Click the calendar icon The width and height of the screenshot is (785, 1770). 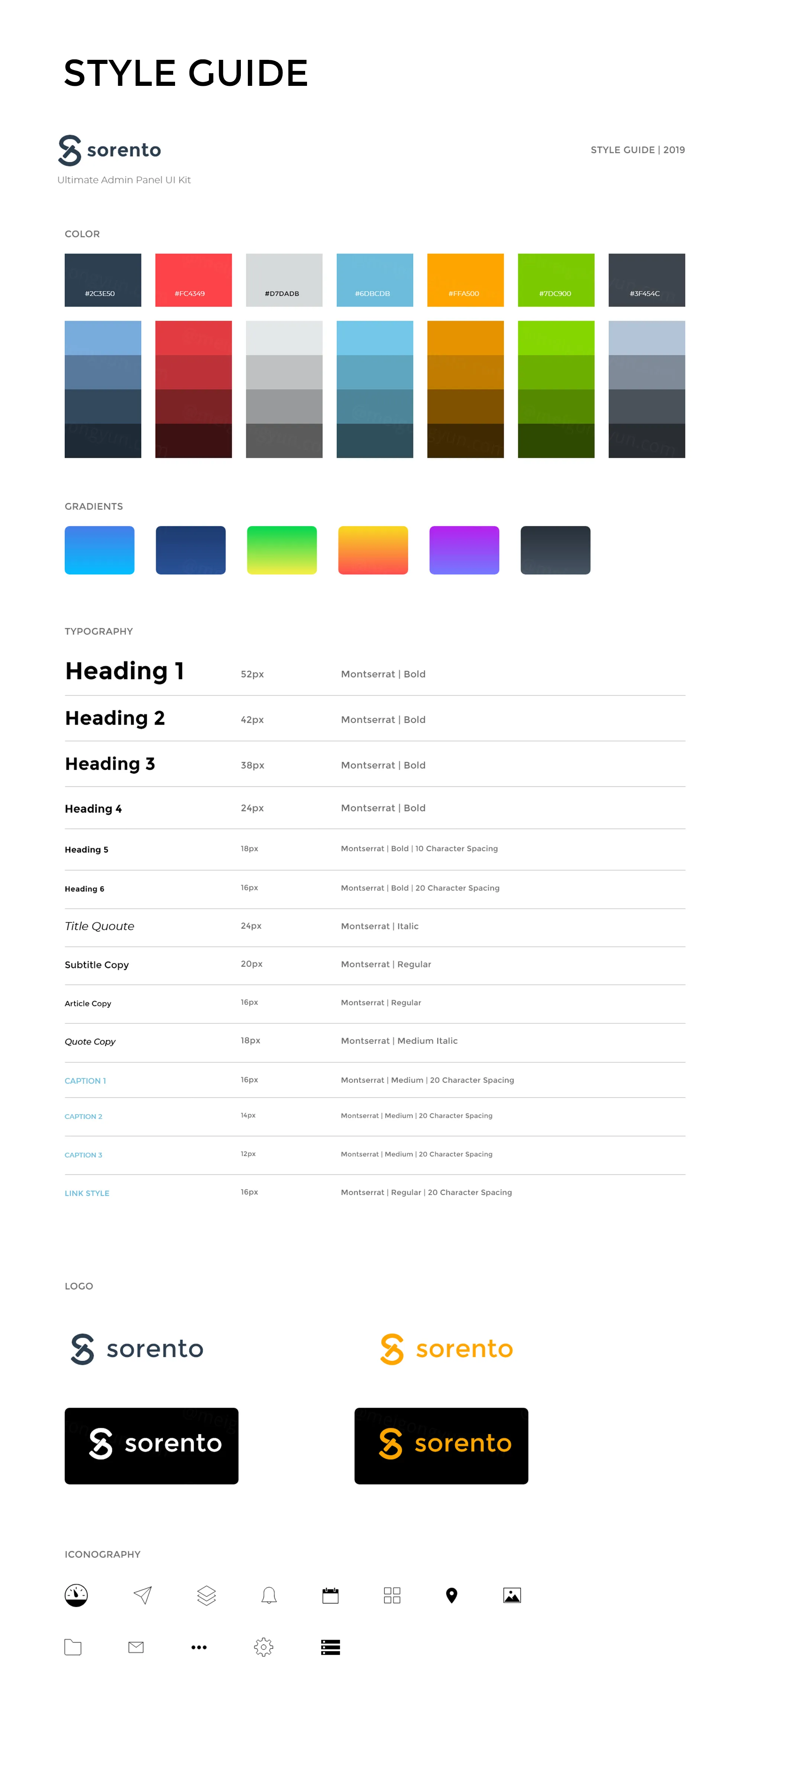click(x=330, y=1595)
